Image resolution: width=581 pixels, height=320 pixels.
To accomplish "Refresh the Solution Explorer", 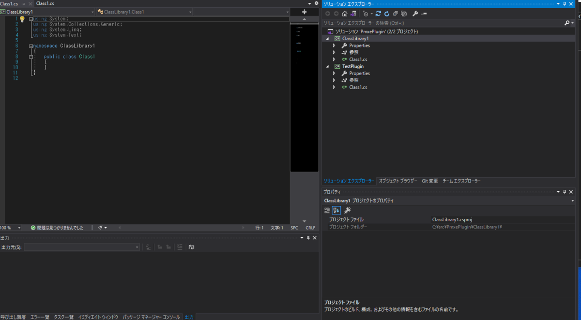I will (x=386, y=14).
